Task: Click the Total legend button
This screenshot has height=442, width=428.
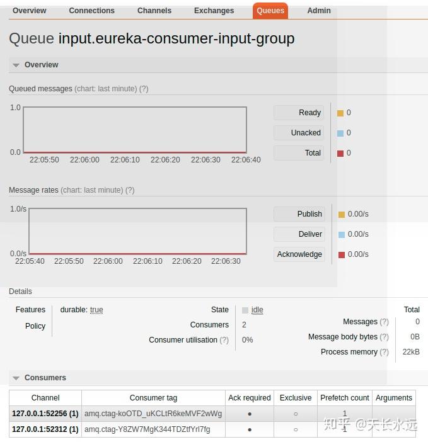Action: coord(299,153)
